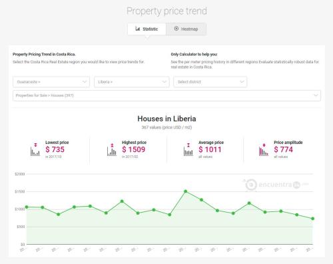This screenshot has width=333, height=264.
Task: Click the $ 735 lowest price value
Action: [x=55, y=149]
